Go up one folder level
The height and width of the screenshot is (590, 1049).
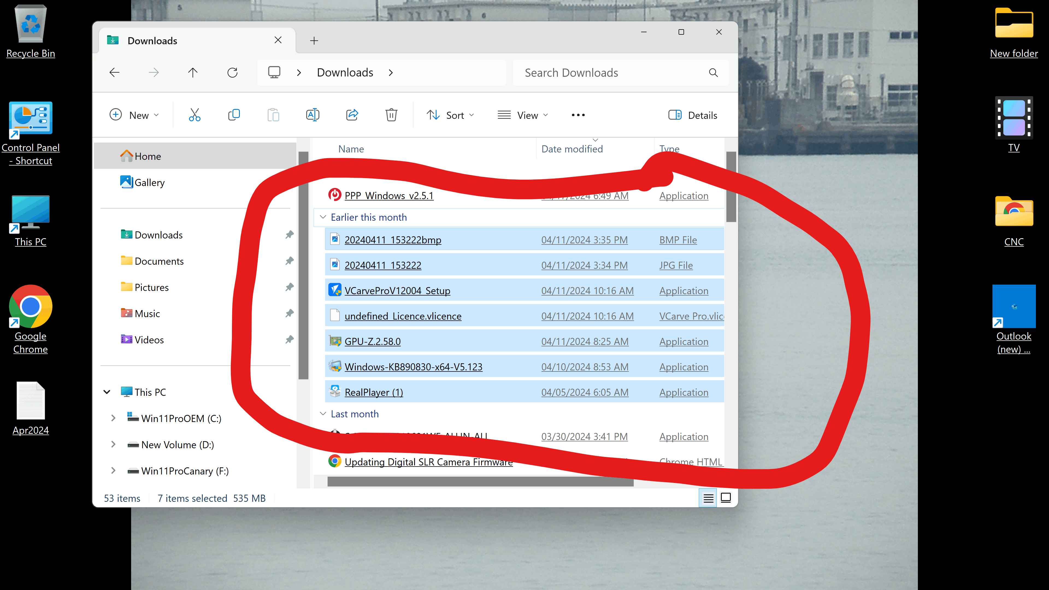tap(193, 73)
